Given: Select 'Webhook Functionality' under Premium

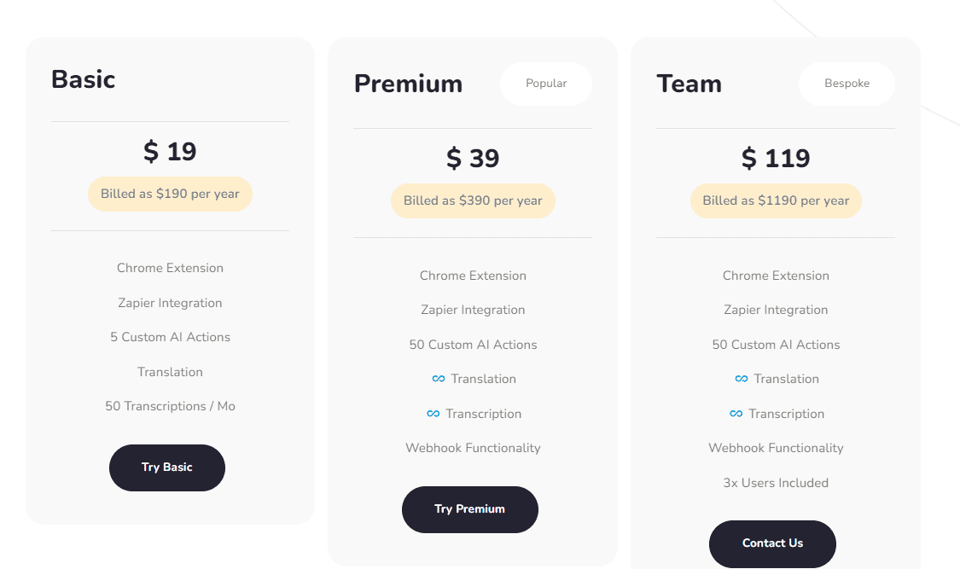Looking at the screenshot, I should point(473,447).
